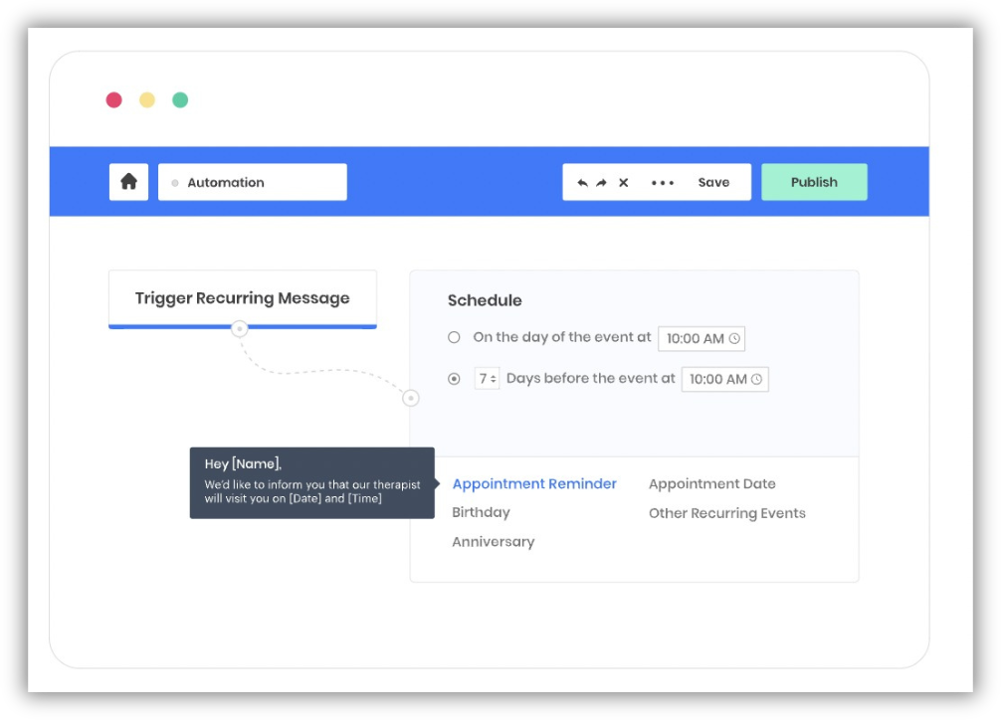
Task: Click connector dot under Trigger Recurring Message
Action: pos(240,328)
